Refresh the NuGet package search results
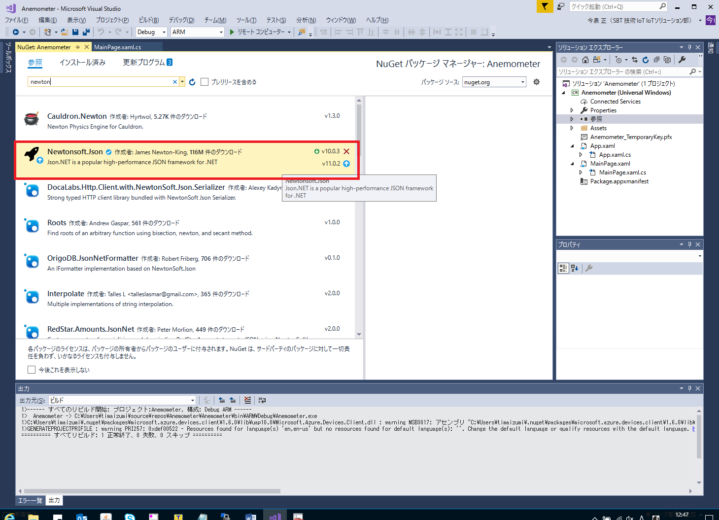Viewport: 719px width, 520px height. click(192, 82)
